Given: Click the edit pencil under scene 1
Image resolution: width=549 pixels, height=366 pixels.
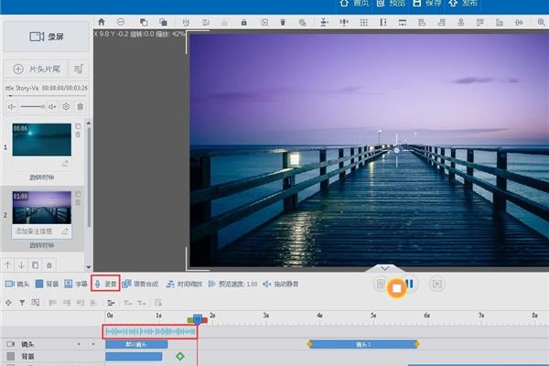Looking at the screenshot, I should click(x=65, y=164).
